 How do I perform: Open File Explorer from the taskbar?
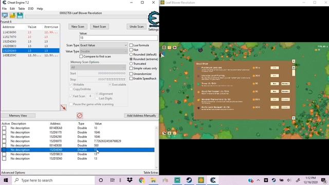153,180
